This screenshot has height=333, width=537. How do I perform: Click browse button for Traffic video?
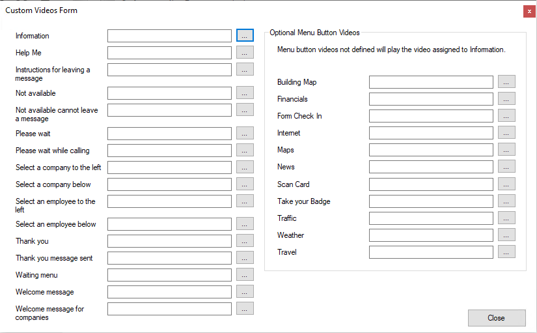(506, 218)
